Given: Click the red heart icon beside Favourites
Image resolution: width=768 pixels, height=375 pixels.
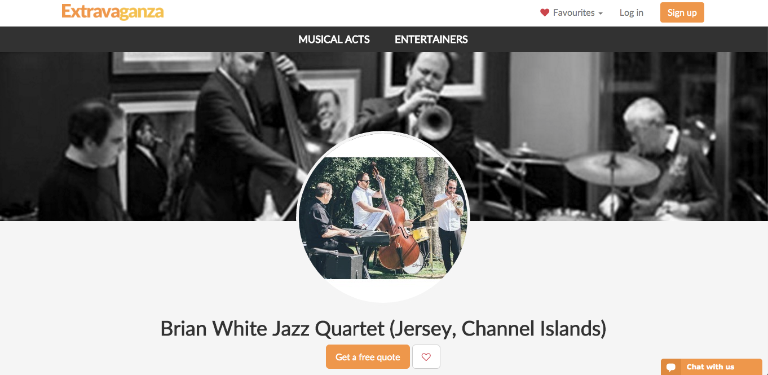Looking at the screenshot, I should click(x=545, y=12).
